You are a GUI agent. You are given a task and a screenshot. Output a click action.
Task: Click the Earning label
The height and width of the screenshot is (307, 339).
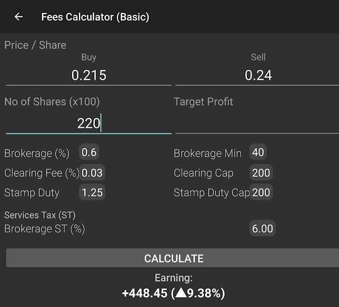173,277
